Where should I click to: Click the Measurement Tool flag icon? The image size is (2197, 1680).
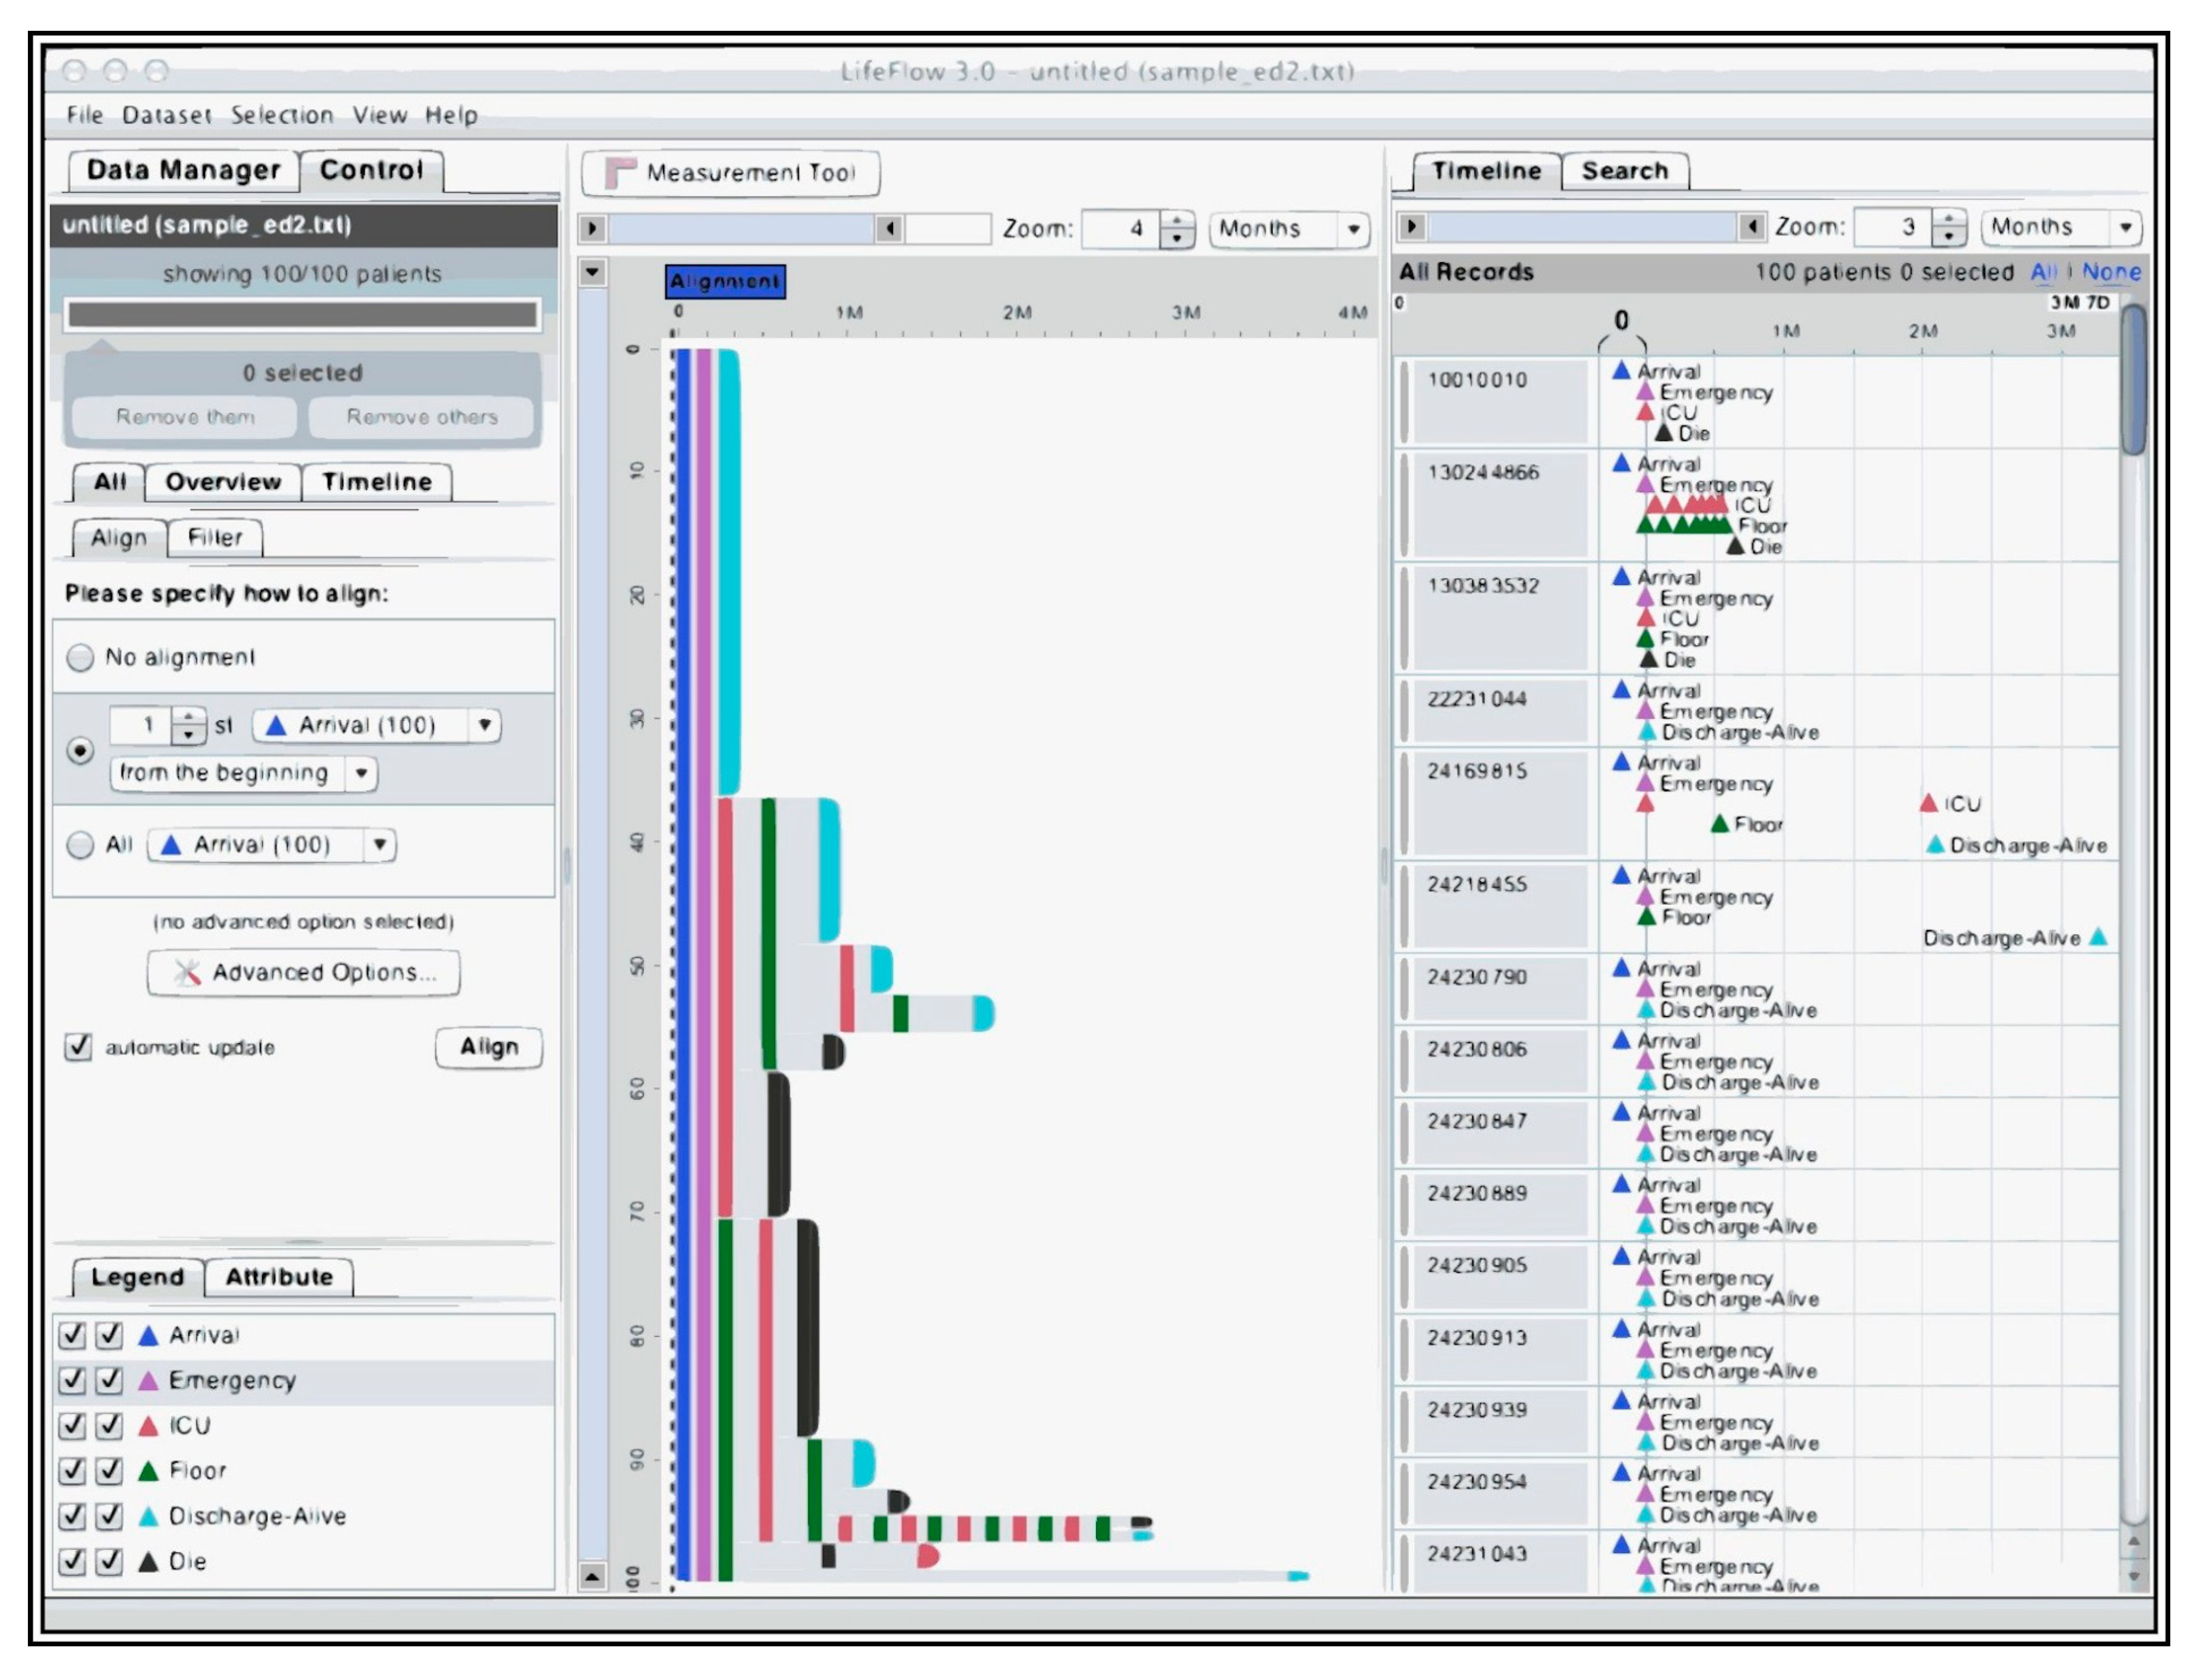tap(618, 172)
